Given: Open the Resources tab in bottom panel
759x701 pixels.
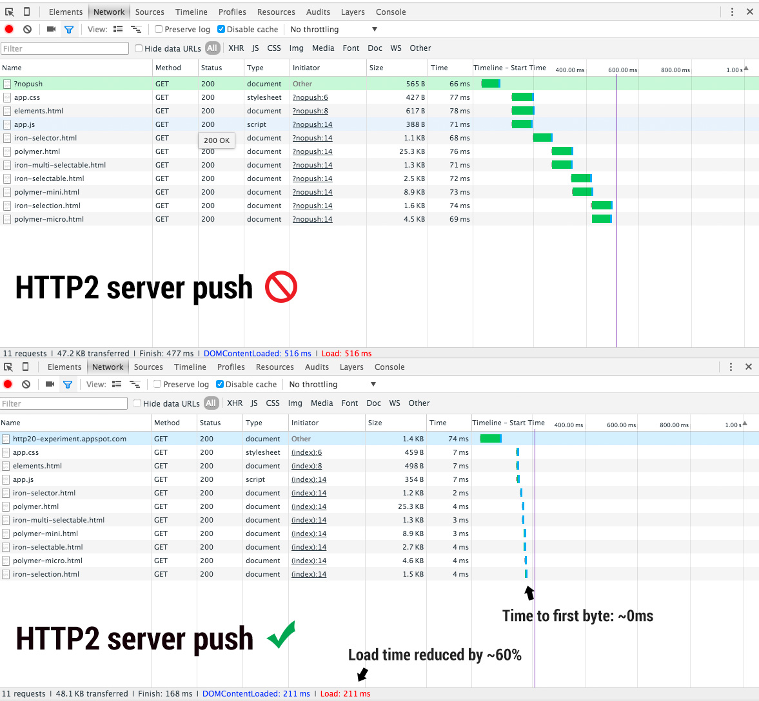Looking at the screenshot, I should (x=275, y=367).
